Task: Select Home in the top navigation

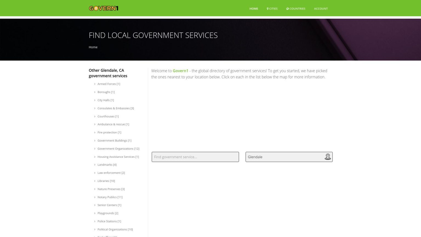Action: pos(254,9)
